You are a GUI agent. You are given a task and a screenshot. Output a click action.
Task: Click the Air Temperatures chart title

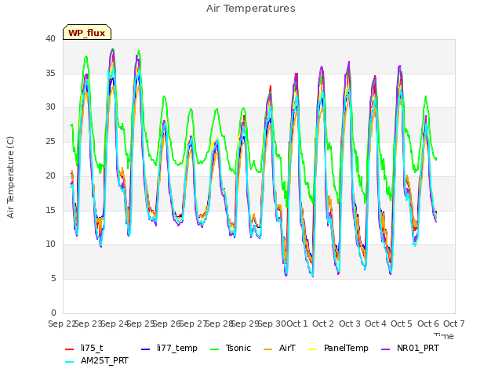(251, 9)
